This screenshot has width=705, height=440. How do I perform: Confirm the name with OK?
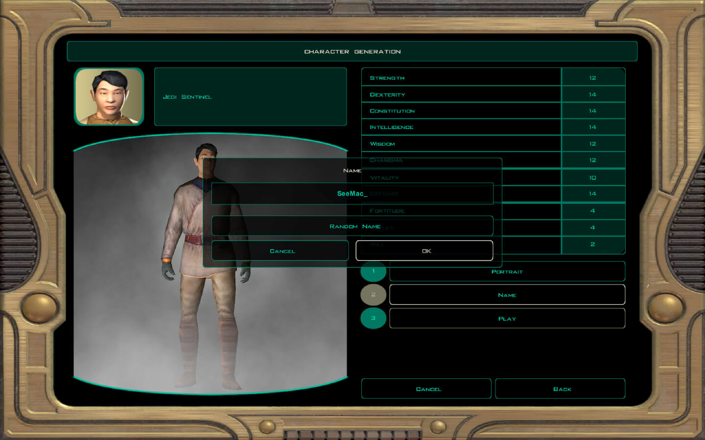(x=424, y=251)
